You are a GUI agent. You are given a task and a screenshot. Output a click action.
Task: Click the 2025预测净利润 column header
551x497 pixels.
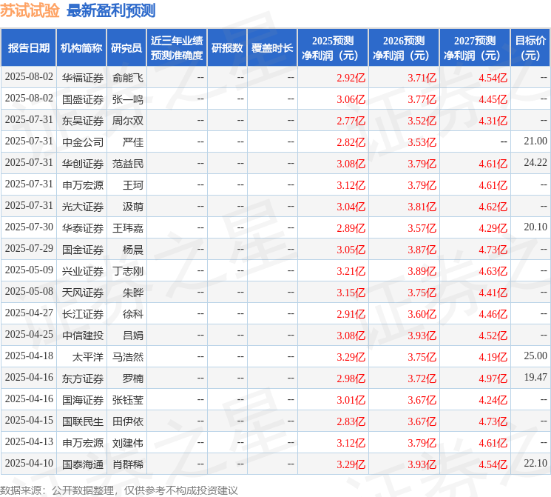[x=332, y=48]
